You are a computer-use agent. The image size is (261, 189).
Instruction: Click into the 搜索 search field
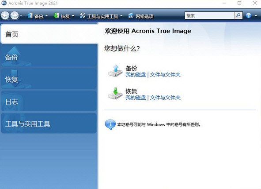point(210,15)
